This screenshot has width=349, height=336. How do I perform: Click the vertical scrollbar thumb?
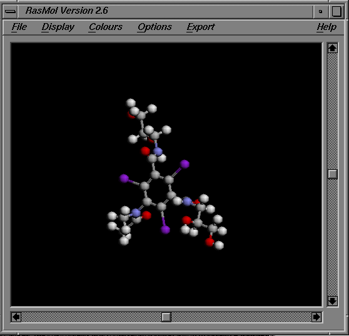pos(333,174)
